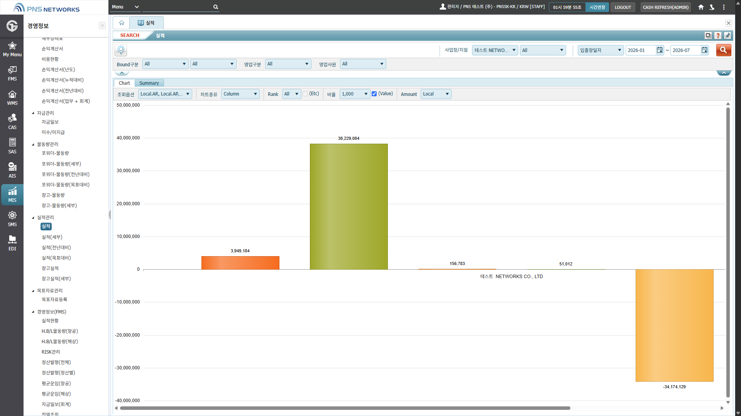Viewport: 741px width, 416px height.
Task: Click the lightbulb search condition icon
Action: (x=121, y=50)
